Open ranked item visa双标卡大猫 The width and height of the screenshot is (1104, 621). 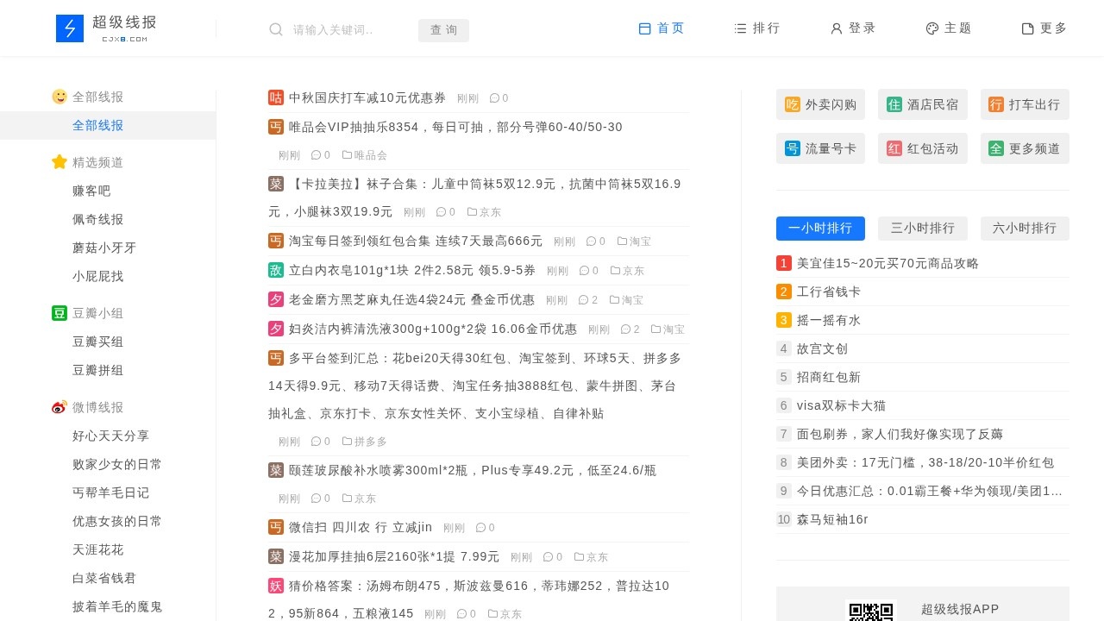842,405
